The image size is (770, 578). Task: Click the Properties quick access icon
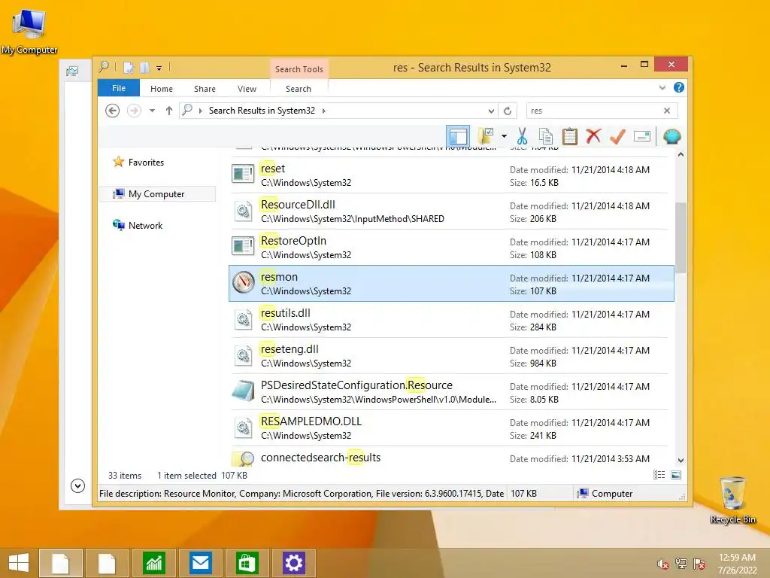(x=129, y=68)
